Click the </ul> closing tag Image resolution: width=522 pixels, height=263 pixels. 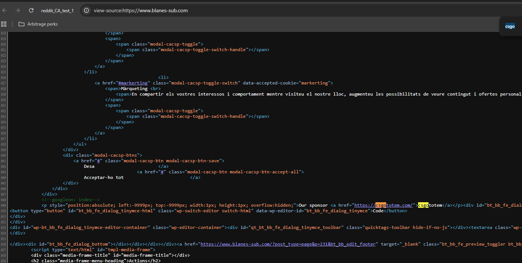80,144
